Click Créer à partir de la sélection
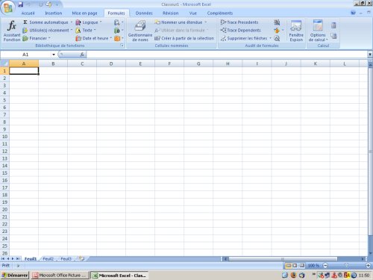 coord(184,38)
